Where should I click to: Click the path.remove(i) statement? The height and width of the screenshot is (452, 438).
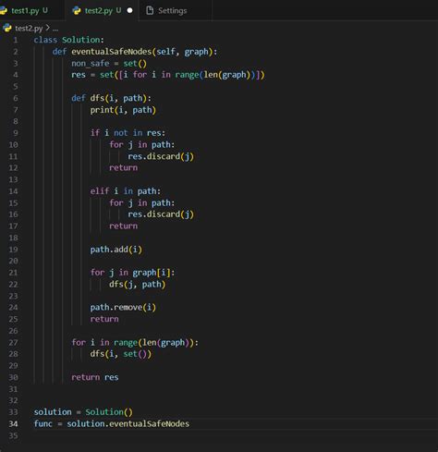coord(123,308)
